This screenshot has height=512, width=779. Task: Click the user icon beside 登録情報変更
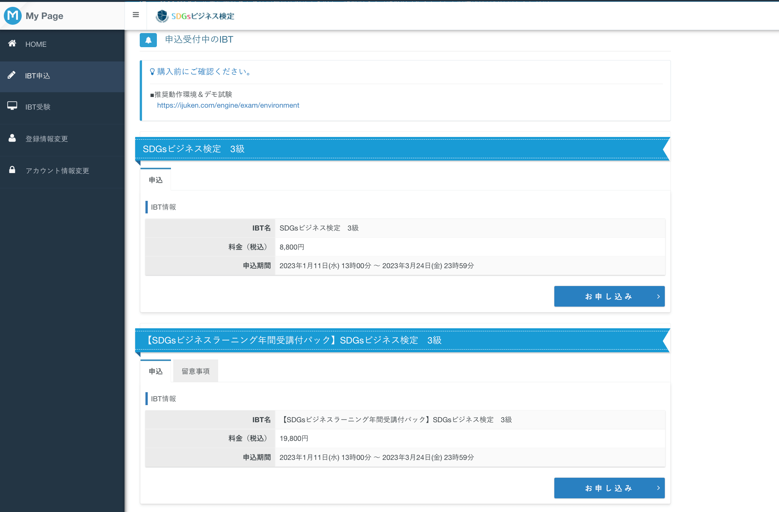12,138
